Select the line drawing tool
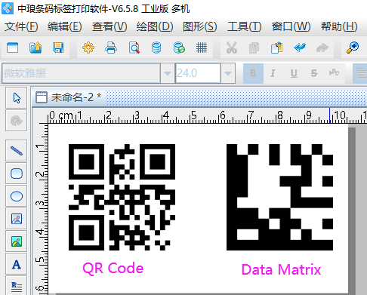This screenshot has width=367, height=295. pos(17,151)
